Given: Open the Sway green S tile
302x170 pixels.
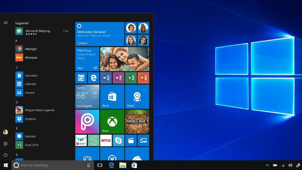Looking at the screenshot, I should [93, 140].
